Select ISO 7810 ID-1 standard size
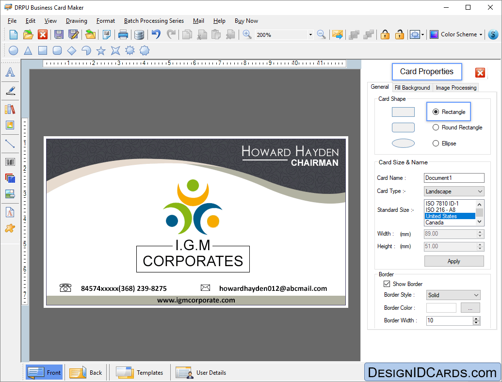This screenshot has height=382, width=502. pyautogui.click(x=450, y=204)
